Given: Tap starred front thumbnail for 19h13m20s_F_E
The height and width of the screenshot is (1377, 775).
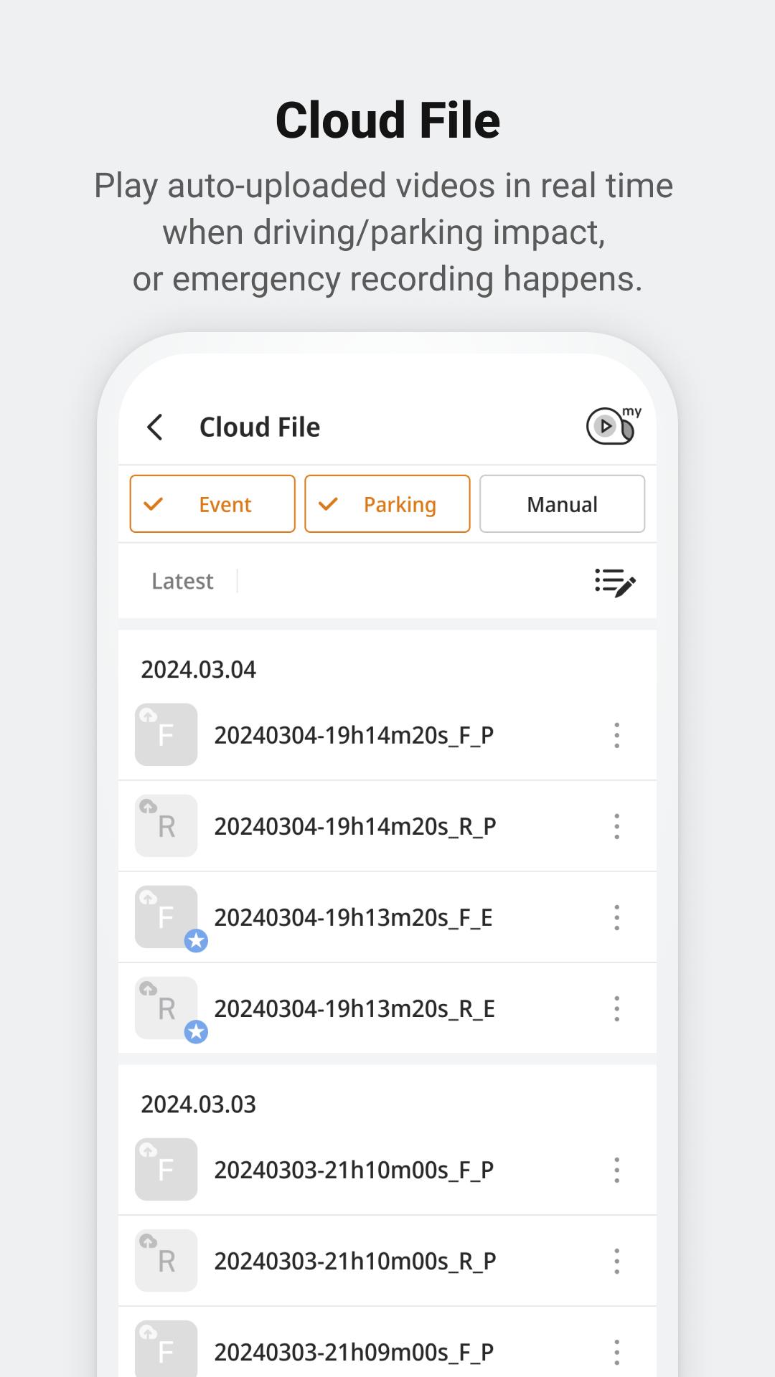Looking at the screenshot, I should point(166,917).
